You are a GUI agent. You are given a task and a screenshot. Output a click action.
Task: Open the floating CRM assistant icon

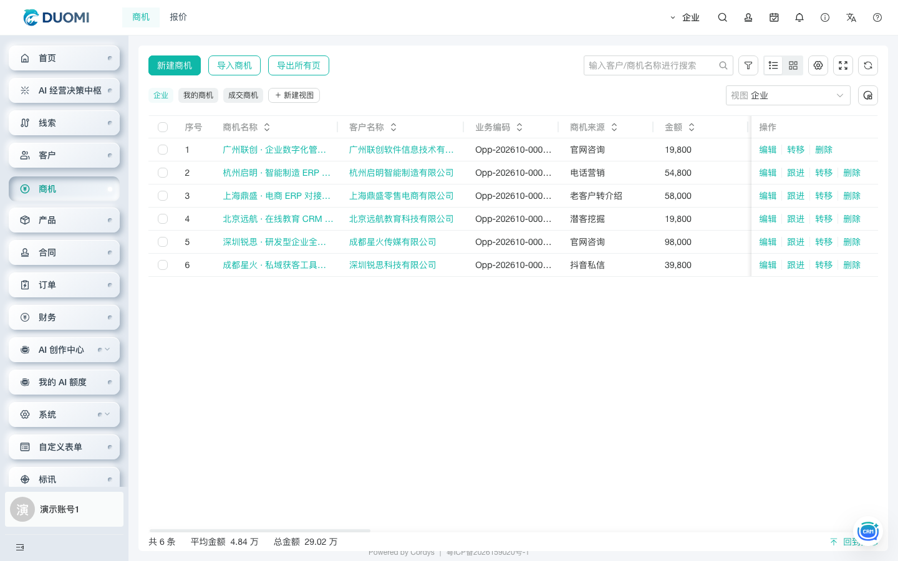coord(868,531)
